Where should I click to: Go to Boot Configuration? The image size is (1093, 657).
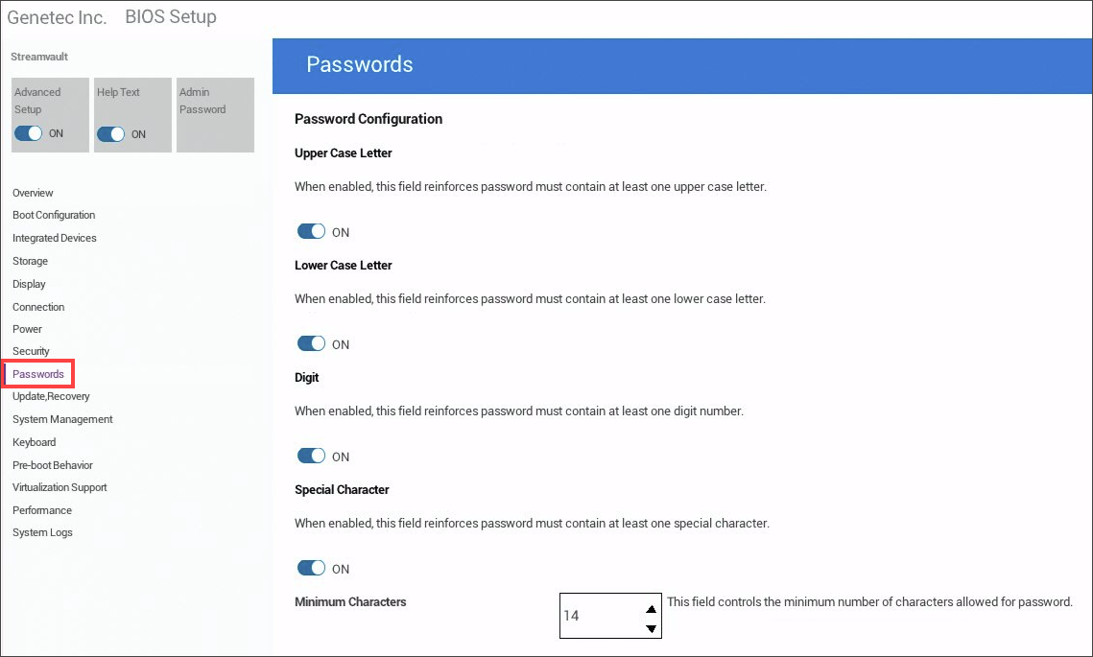click(54, 215)
